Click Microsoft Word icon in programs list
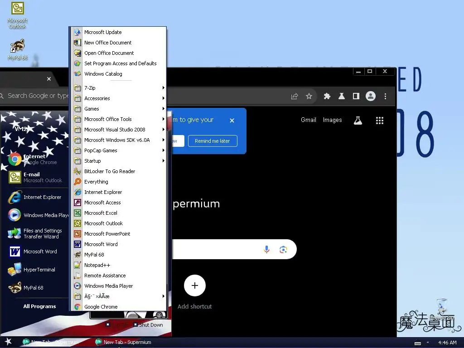Screen dimensions: 464x348 coord(77,244)
